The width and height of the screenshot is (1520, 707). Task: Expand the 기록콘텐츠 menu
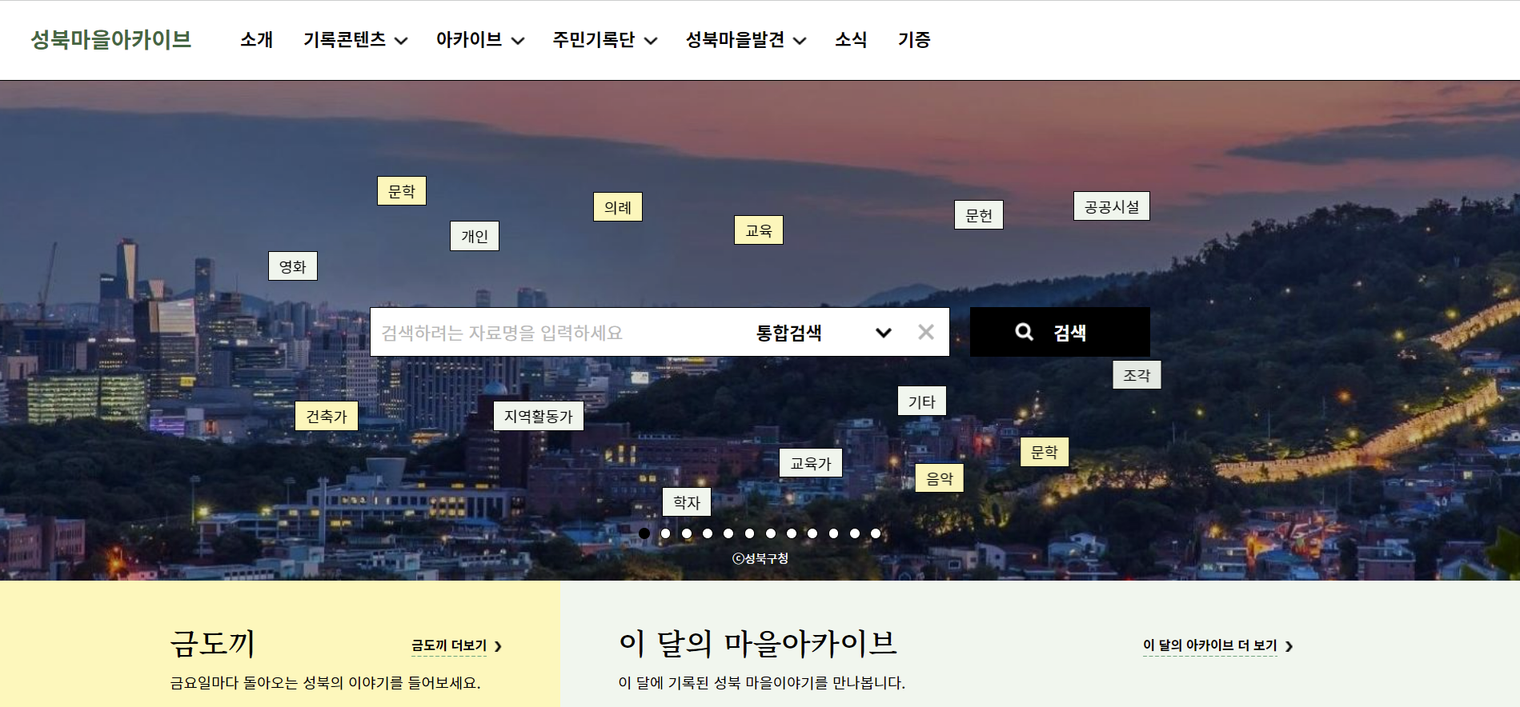pyautogui.click(x=355, y=40)
